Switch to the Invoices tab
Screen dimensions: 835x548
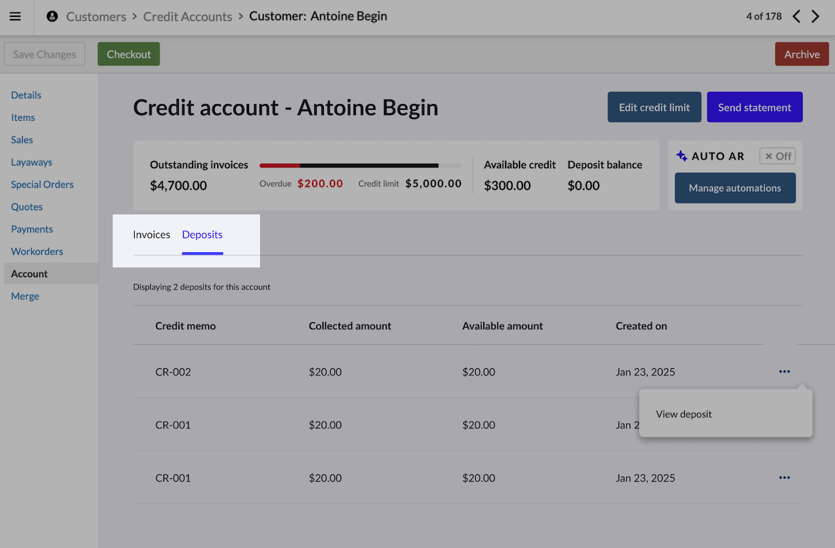[151, 234]
